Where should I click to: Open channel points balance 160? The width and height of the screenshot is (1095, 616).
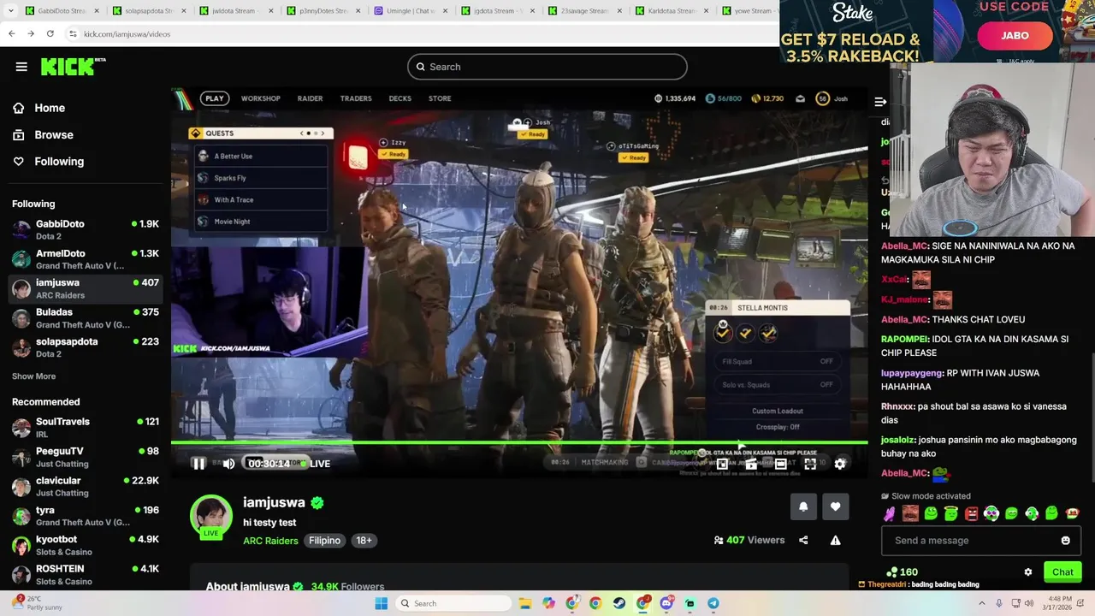903,572
